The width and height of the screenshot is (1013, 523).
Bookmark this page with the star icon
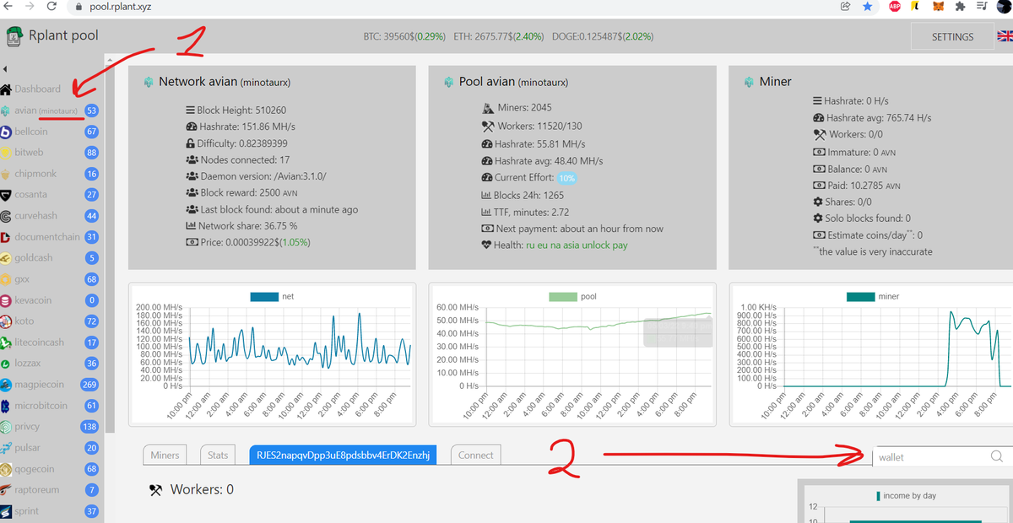868,7
